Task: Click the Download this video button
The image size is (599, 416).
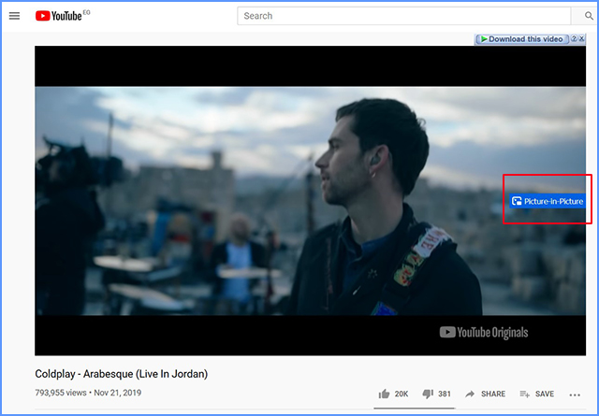Action: tap(522, 39)
